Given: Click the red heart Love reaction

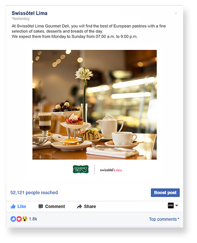Looking at the screenshot, I should pos(19,219).
